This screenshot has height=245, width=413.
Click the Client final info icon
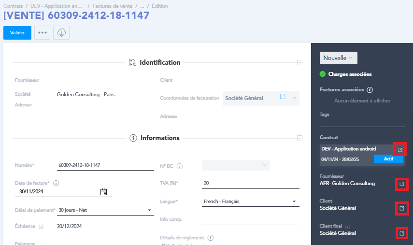pos(348,227)
